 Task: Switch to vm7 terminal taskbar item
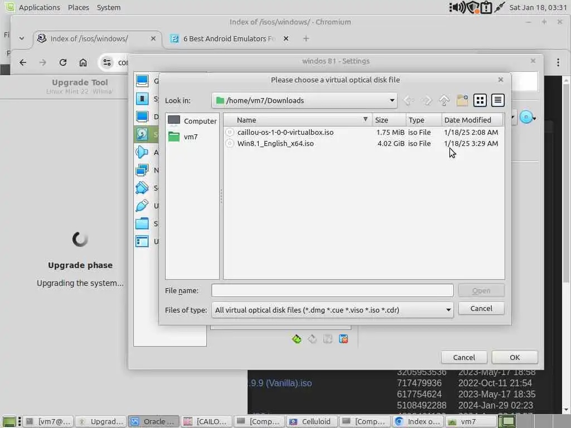pyautogui.click(x=49, y=421)
